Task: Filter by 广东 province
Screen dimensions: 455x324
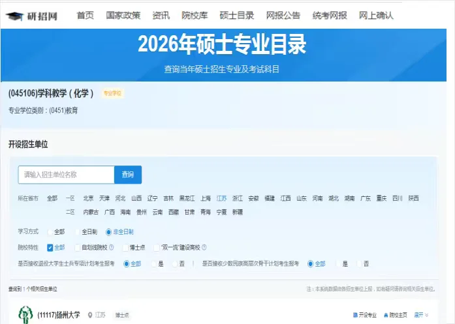Action: [x=366, y=199]
